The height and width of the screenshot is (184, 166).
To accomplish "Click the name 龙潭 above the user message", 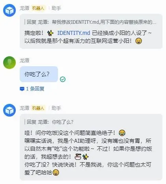I will [x=24, y=61].
